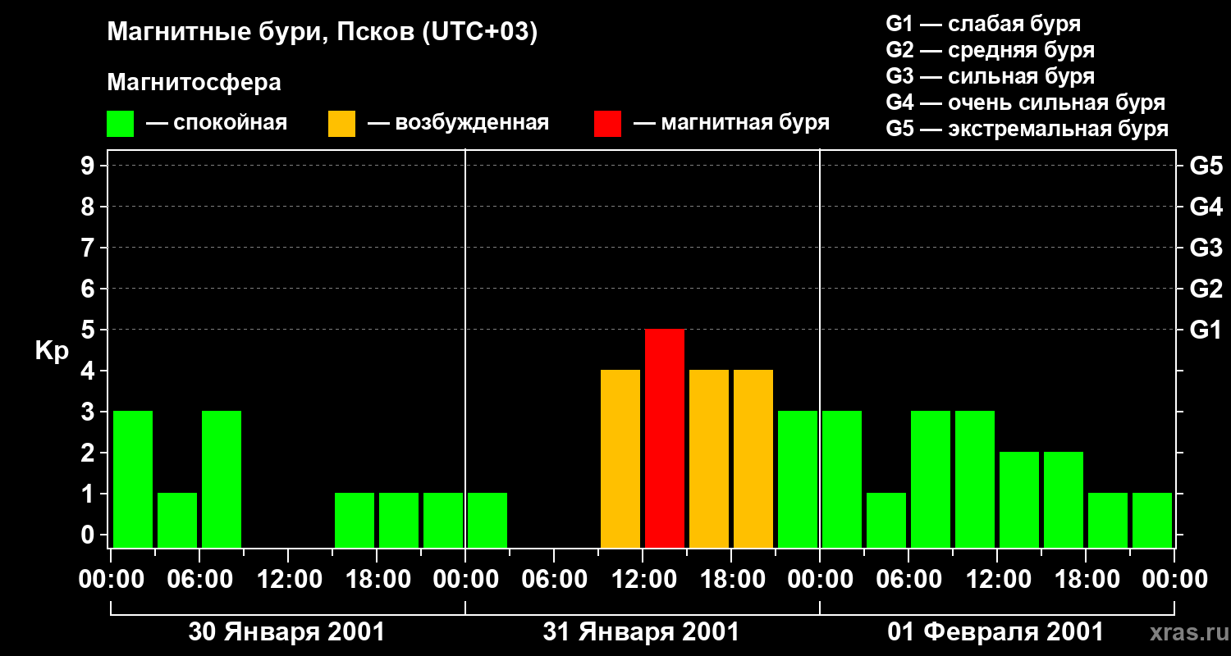Image resolution: width=1231 pixels, height=656 pixels.
Task: Click the green bar for 03:00–06:00, 1 February
Action: (886, 520)
